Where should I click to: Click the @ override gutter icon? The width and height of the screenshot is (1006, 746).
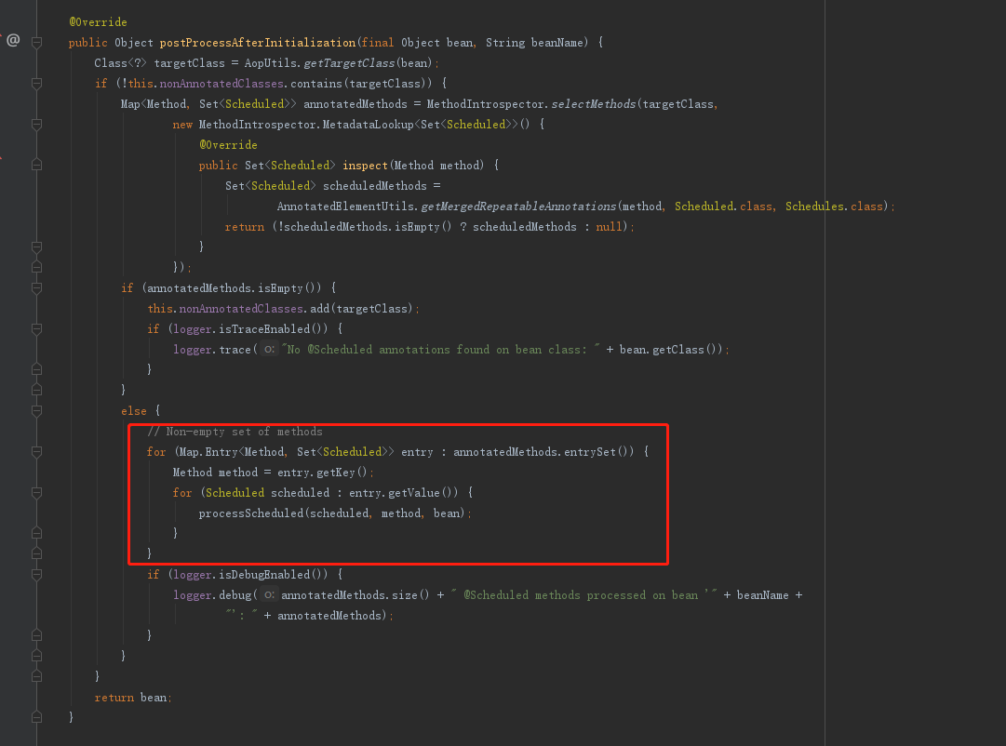pos(13,39)
